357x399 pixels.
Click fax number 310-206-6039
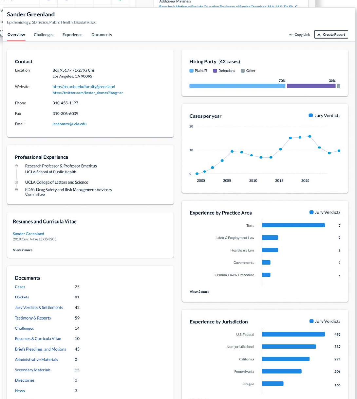pos(66,113)
